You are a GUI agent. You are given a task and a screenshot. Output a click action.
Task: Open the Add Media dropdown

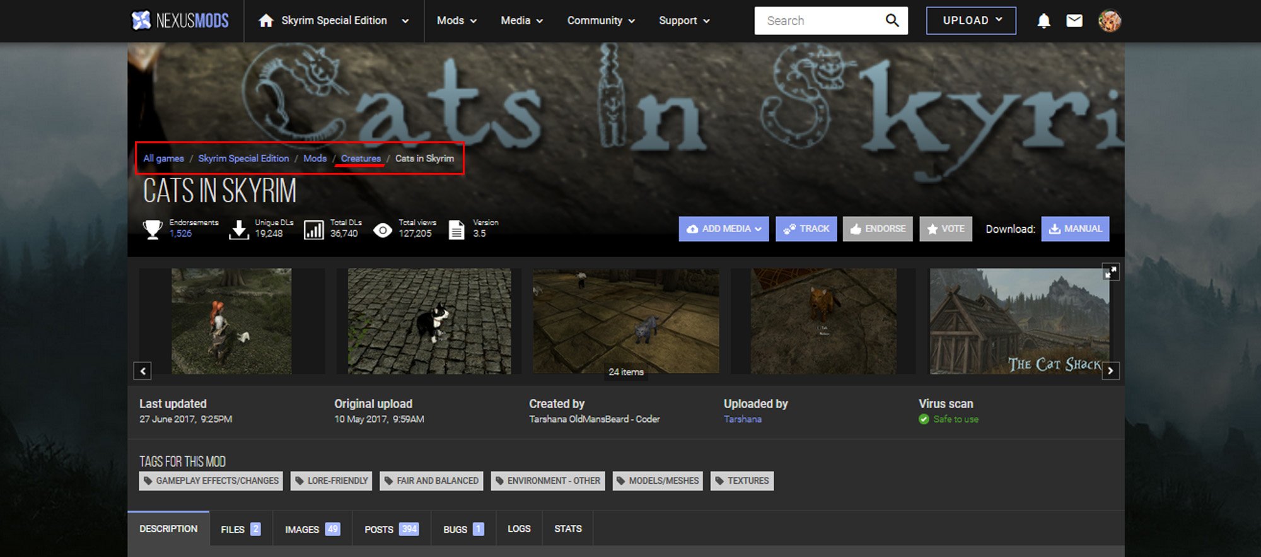tap(724, 229)
